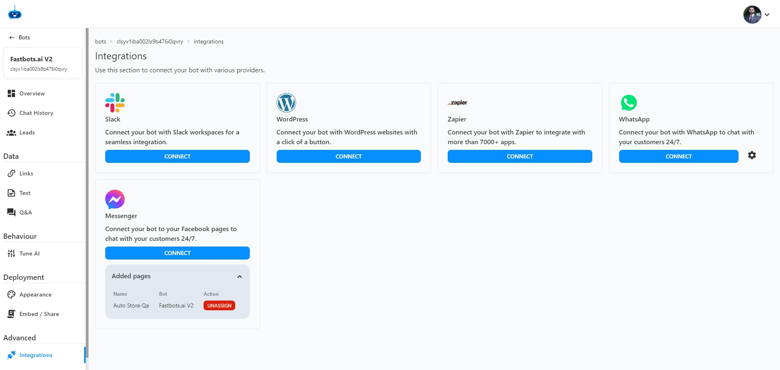Go back to Bots list
The width and height of the screenshot is (780, 370).
click(x=20, y=37)
